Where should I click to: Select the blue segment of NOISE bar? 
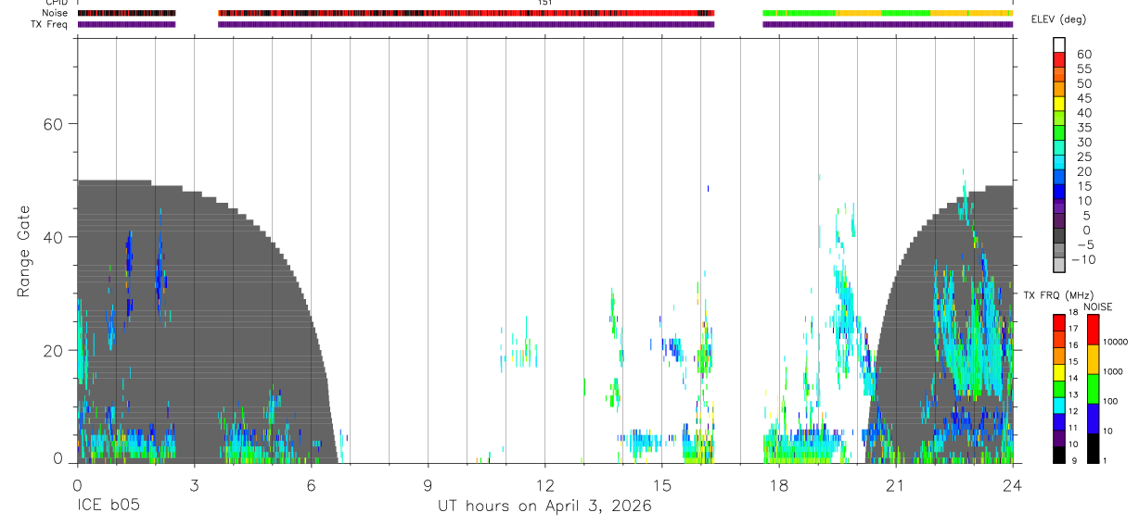pos(1093,418)
